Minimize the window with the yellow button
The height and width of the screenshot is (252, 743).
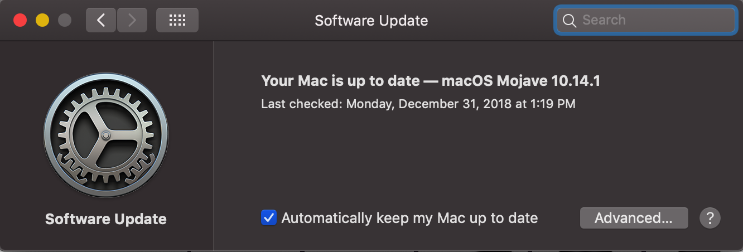pos(42,21)
